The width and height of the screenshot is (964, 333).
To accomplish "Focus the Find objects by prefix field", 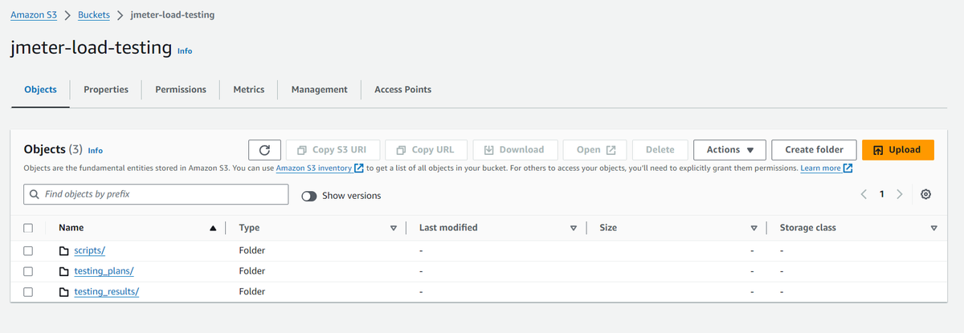I will pyautogui.click(x=156, y=194).
